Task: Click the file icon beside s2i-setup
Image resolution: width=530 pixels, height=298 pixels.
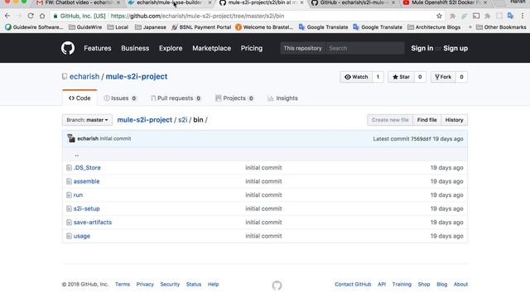Action: [x=69, y=209]
